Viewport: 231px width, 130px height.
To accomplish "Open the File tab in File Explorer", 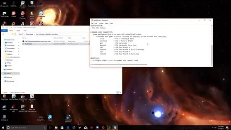I will click(x=4, y=31).
